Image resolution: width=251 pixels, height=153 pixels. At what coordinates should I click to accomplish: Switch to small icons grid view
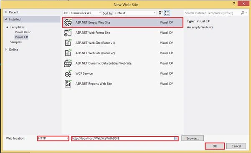coord(160,13)
